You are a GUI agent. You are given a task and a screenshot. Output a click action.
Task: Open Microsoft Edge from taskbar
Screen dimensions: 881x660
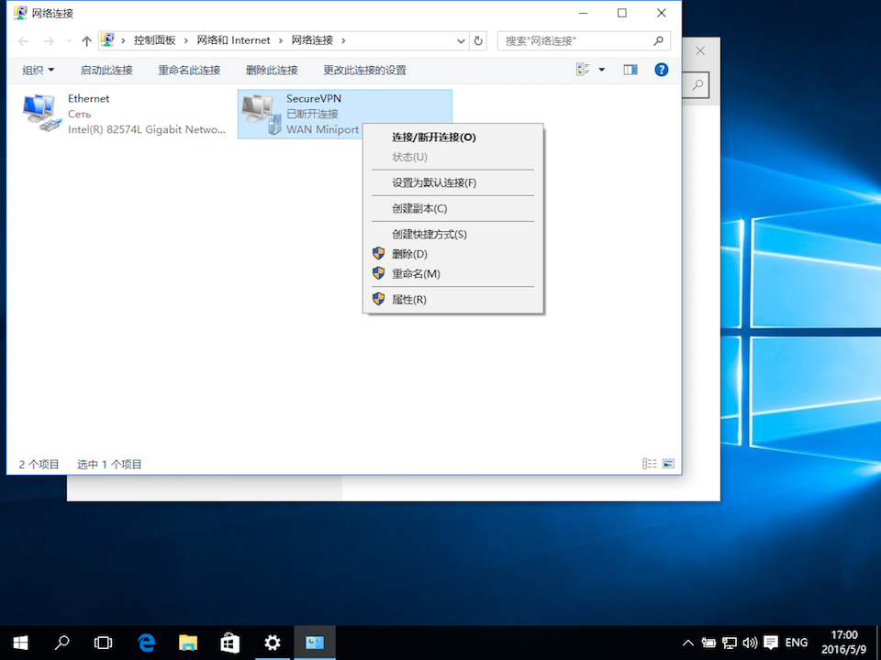pyautogui.click(x=146, y=643)
